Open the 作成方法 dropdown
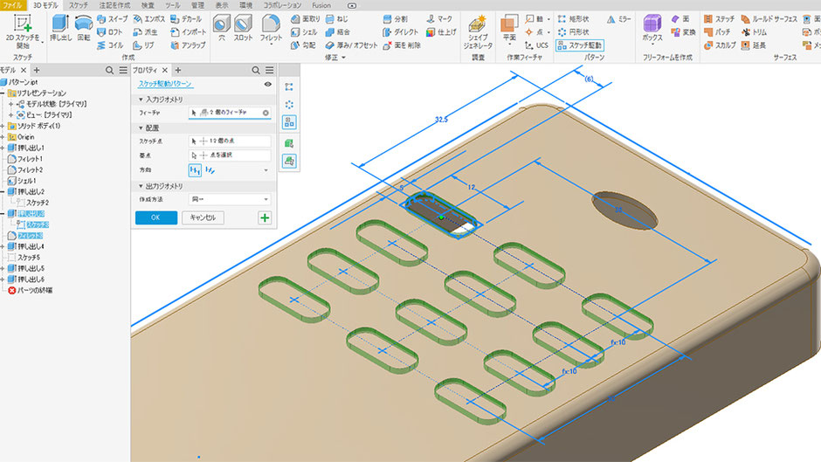This screenshot has height=462, width=821. (x=230, y=199)
